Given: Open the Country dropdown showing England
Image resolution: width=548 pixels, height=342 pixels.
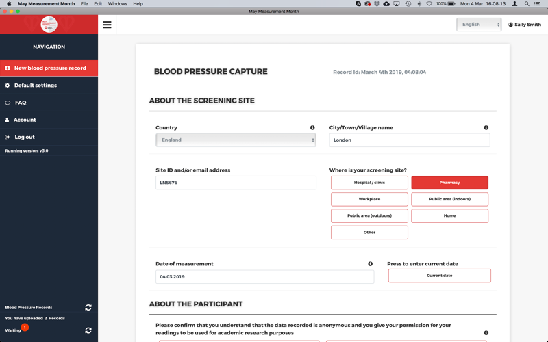Looking at the screenshot, I should 236,140.
